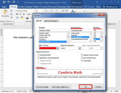Image resolution: width=121 pixels, height=93 pixels.
Task: Select курсив in the Начертание list
Action: point(80,35)
